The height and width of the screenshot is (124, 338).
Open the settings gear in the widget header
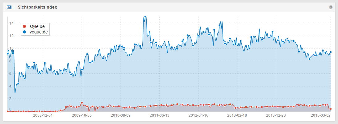[x=331, y=7]
